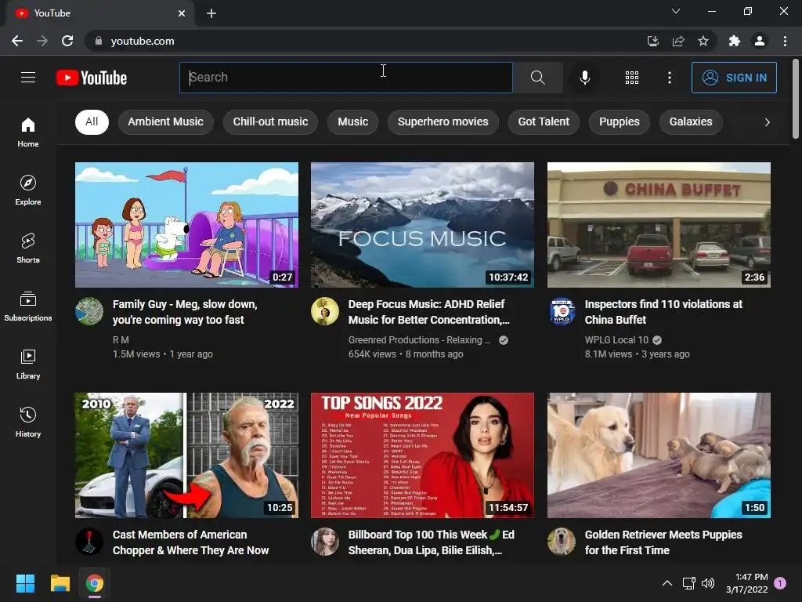Play the Top Songs 2022 thumbnail
The height and width of the screenshot is (602, 802).
click(x=422, y=455)
